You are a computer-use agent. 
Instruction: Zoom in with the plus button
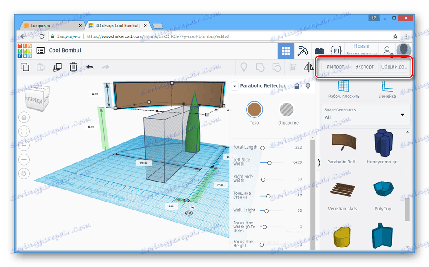pyautogui.click(x=24, y=145)
